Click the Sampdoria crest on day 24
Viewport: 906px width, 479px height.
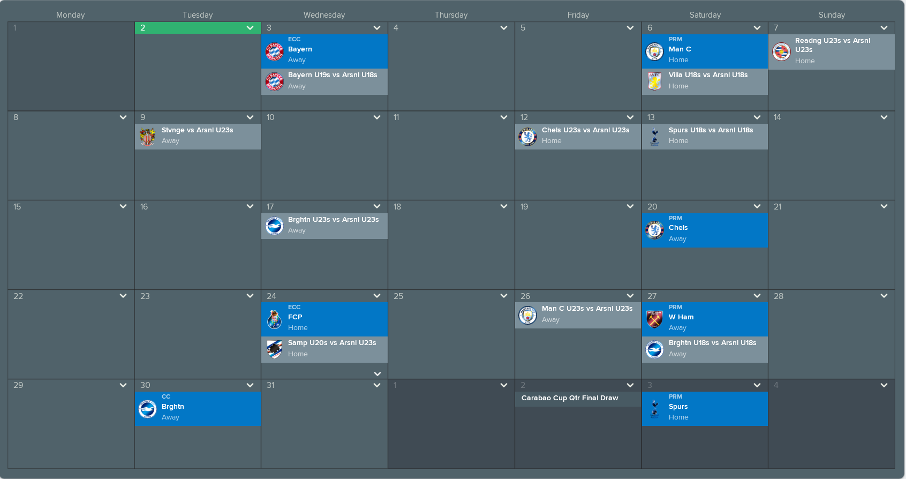[x=274, y=349]
